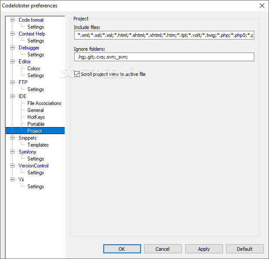This screenshot has width=269, height=259.
Task: Select the Yii category
Action: (x=21, y=180)
